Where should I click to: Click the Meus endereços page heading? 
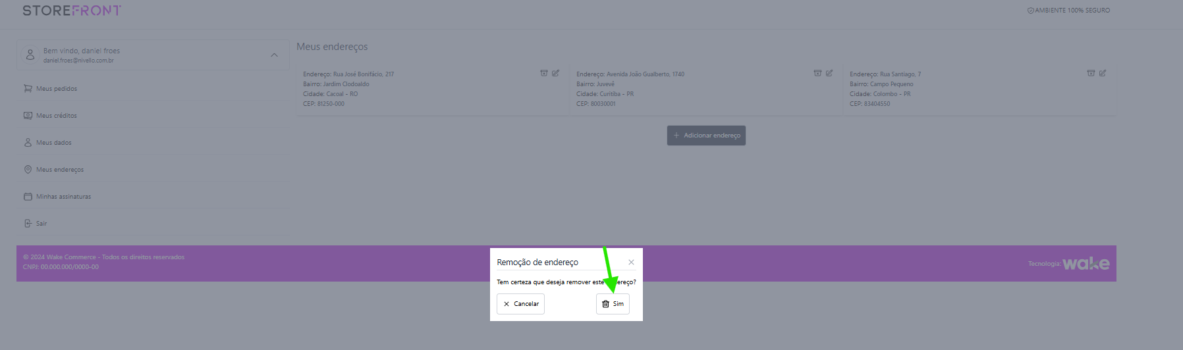332,47
